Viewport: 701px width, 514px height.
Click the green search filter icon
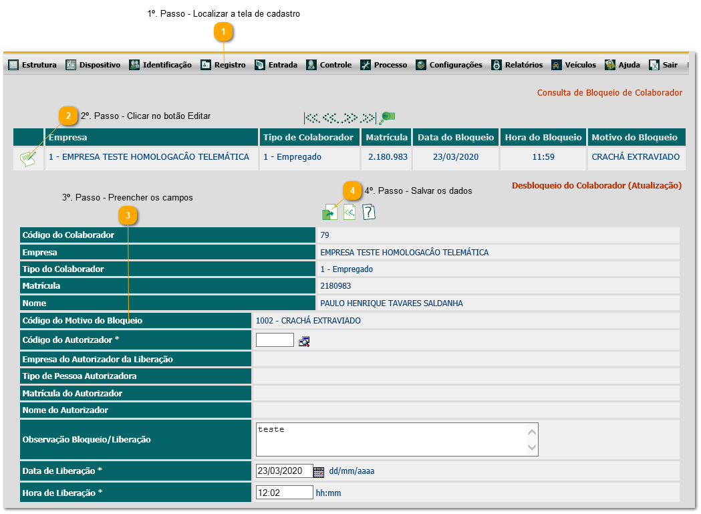click(387, 118)
